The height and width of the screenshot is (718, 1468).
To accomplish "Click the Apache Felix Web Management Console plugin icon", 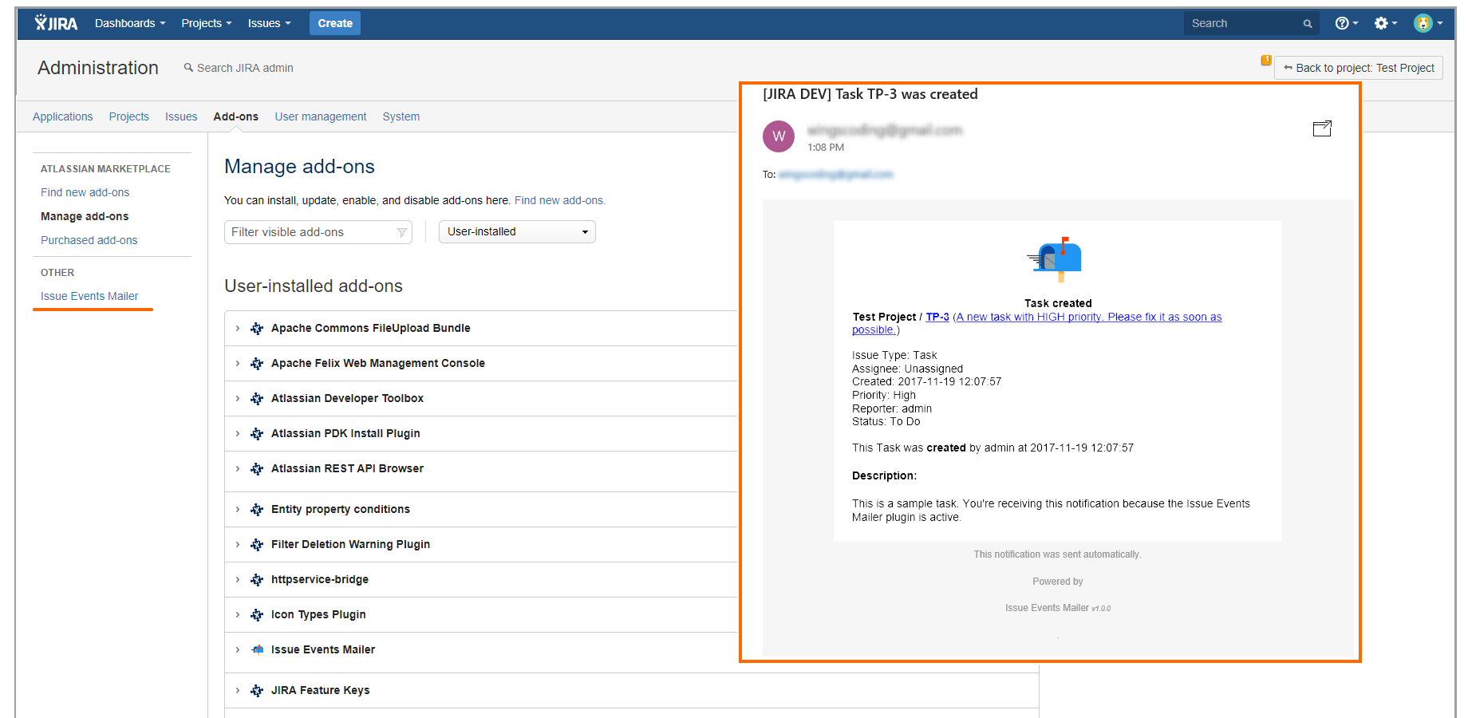I will tap(257, 363).
